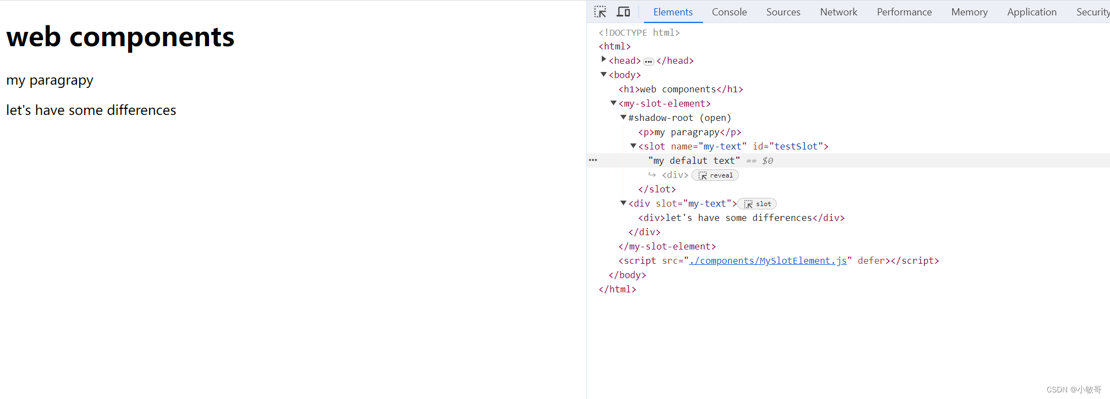Click the my paragrapy text on page
This screenshot has height=399, width=1110.
(x=50, y=80)
